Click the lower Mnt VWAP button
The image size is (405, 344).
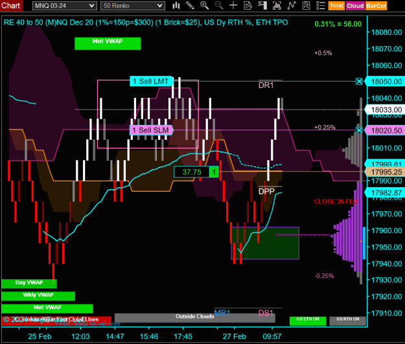47,308
